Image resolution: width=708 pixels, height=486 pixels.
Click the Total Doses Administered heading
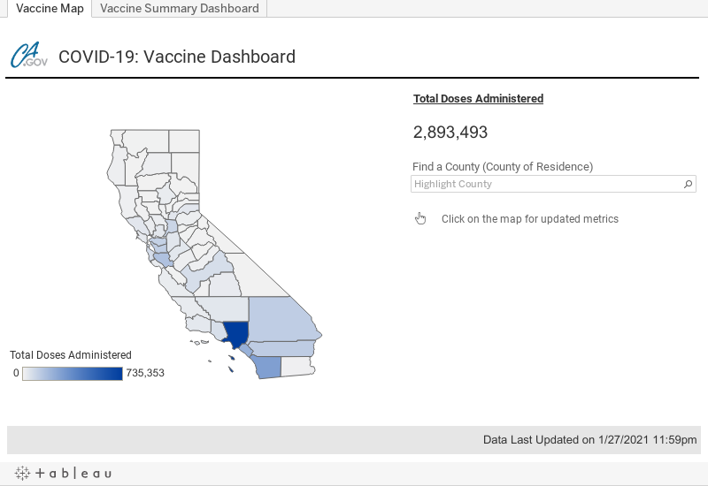pos(478,99)
